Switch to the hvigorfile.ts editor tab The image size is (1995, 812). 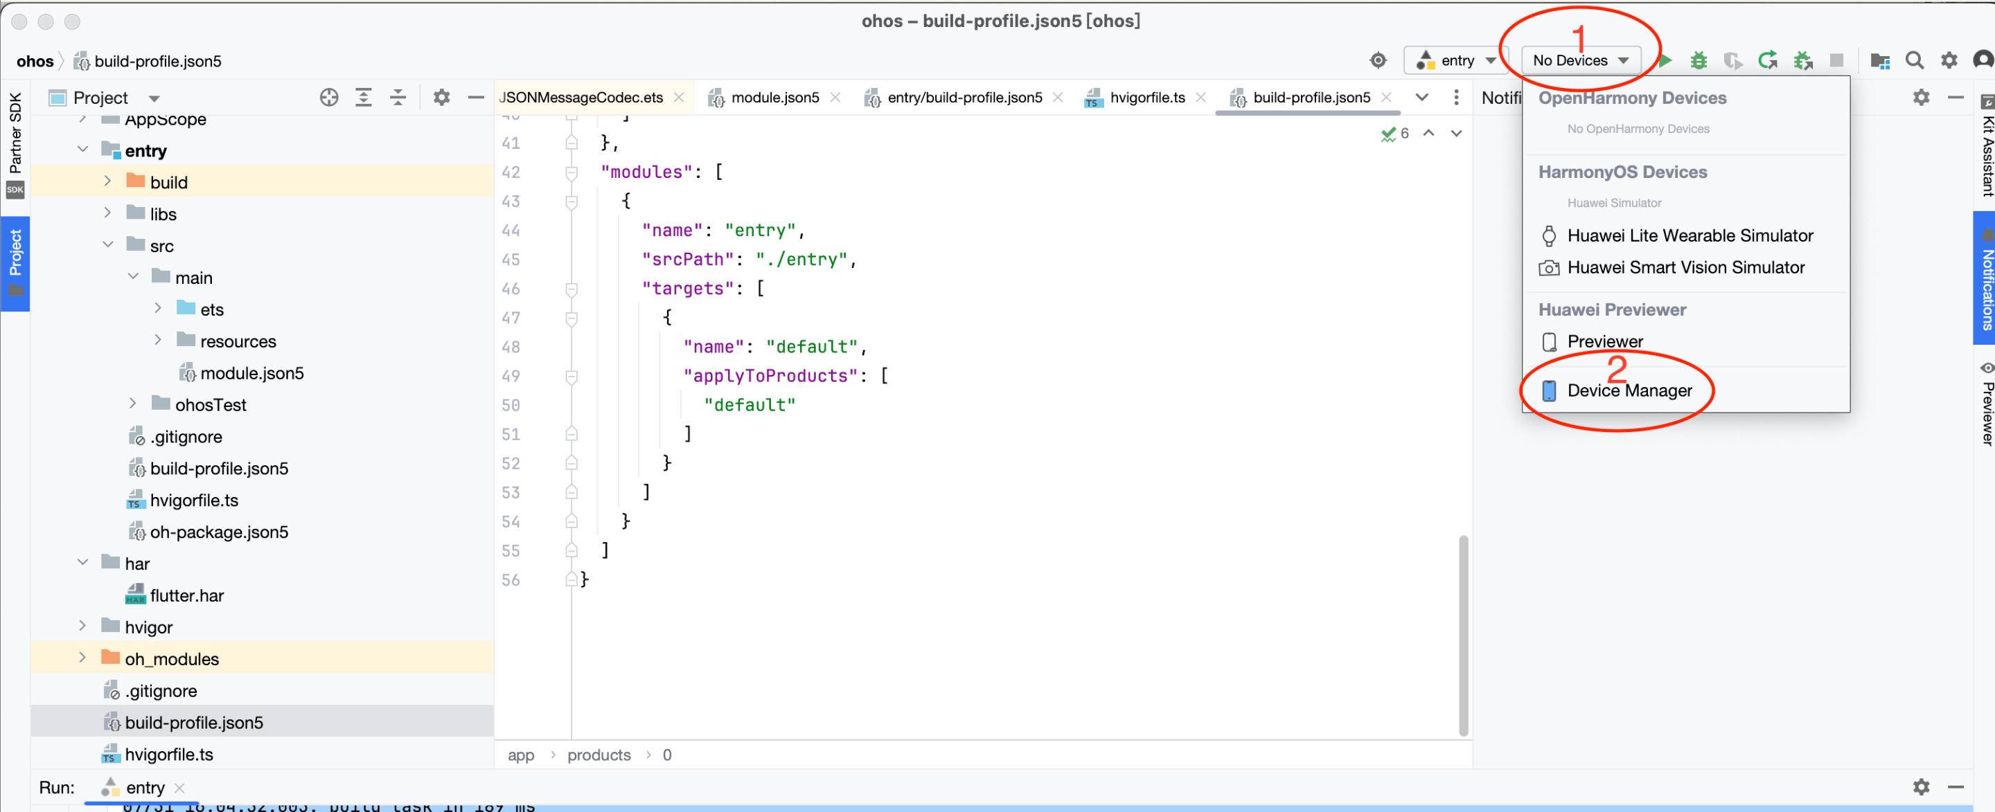pyautogui.click(x=1146, y=98)
